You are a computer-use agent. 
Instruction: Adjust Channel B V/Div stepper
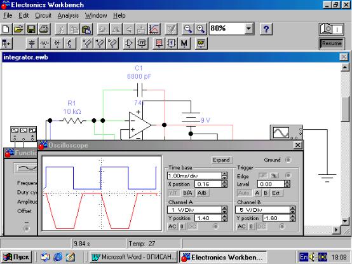[x=292, y=210]
